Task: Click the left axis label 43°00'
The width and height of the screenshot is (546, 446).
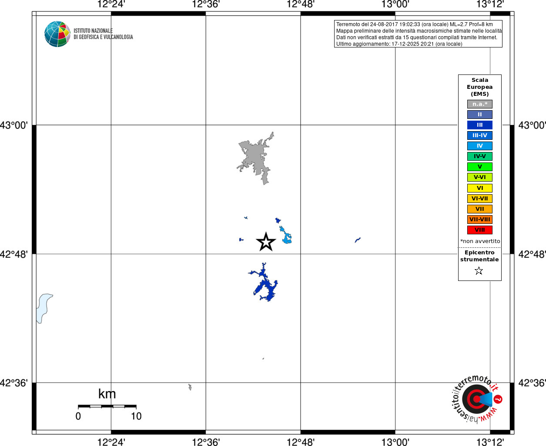Action: (14, 125)
